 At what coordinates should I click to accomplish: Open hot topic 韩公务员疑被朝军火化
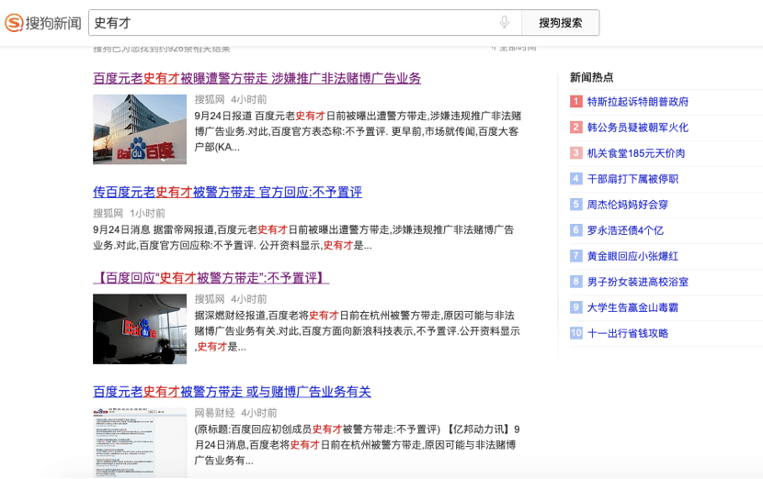(637, 128)
